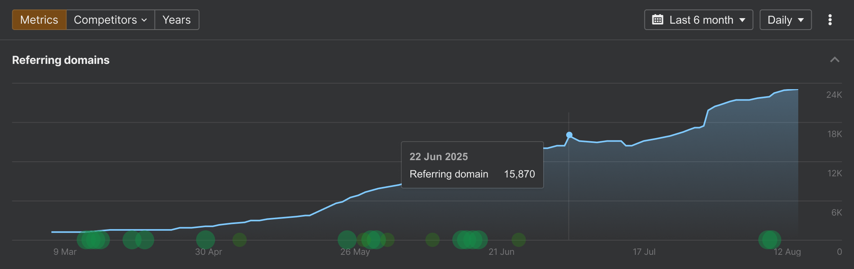Viewport: 854px width, 269px height.
Task: Click the 17 Jul x-axis label
Action: [x=644, y=252]
